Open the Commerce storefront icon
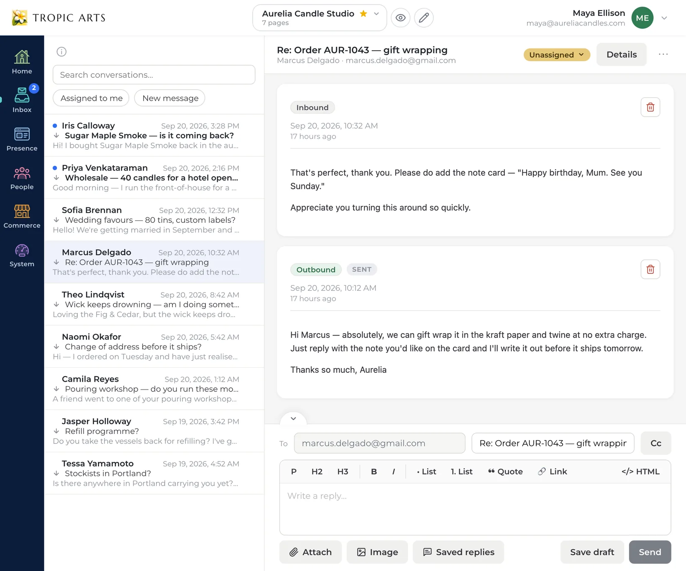This screenshot has height=571, width=686. [22, 216]
